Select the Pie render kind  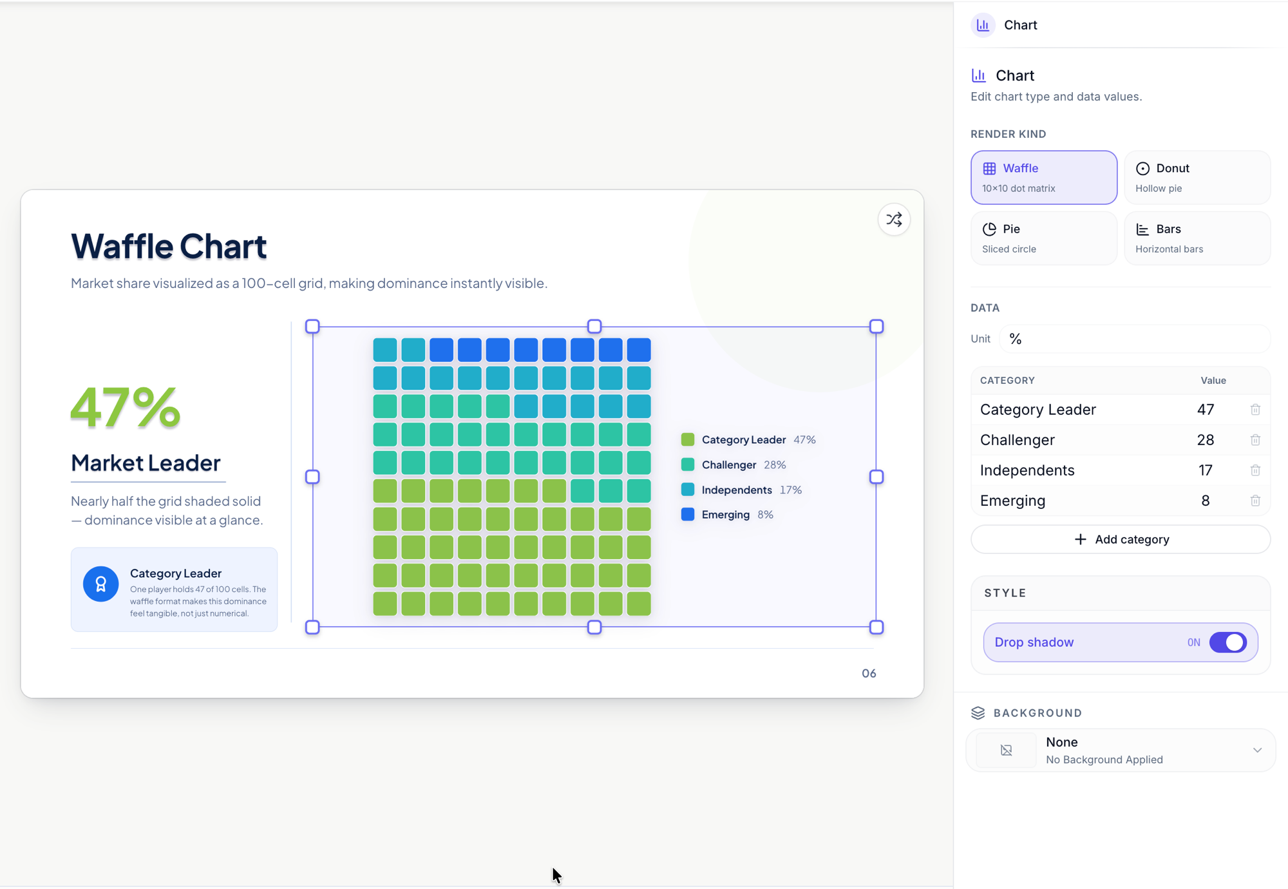[x=1043, y=238]
